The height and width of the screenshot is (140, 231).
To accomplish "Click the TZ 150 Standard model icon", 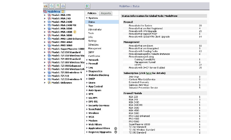I will [x=49, y=52].
